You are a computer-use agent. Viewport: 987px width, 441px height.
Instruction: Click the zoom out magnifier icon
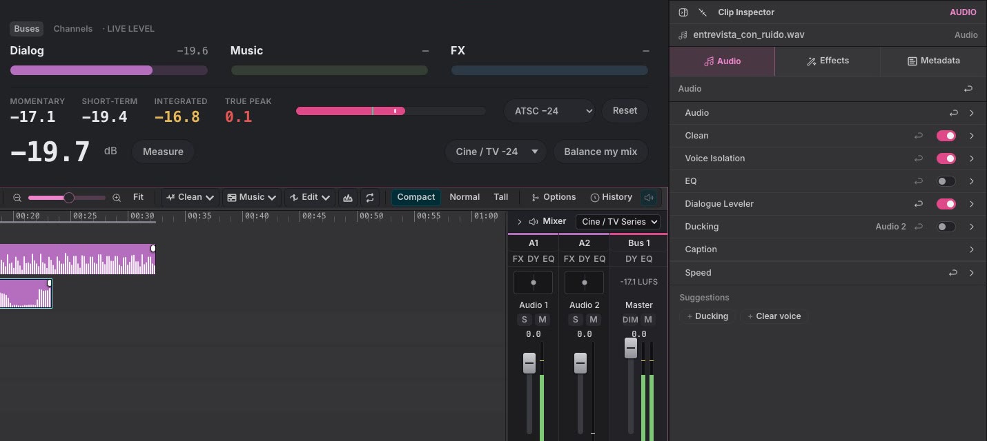tap(17, 198)
